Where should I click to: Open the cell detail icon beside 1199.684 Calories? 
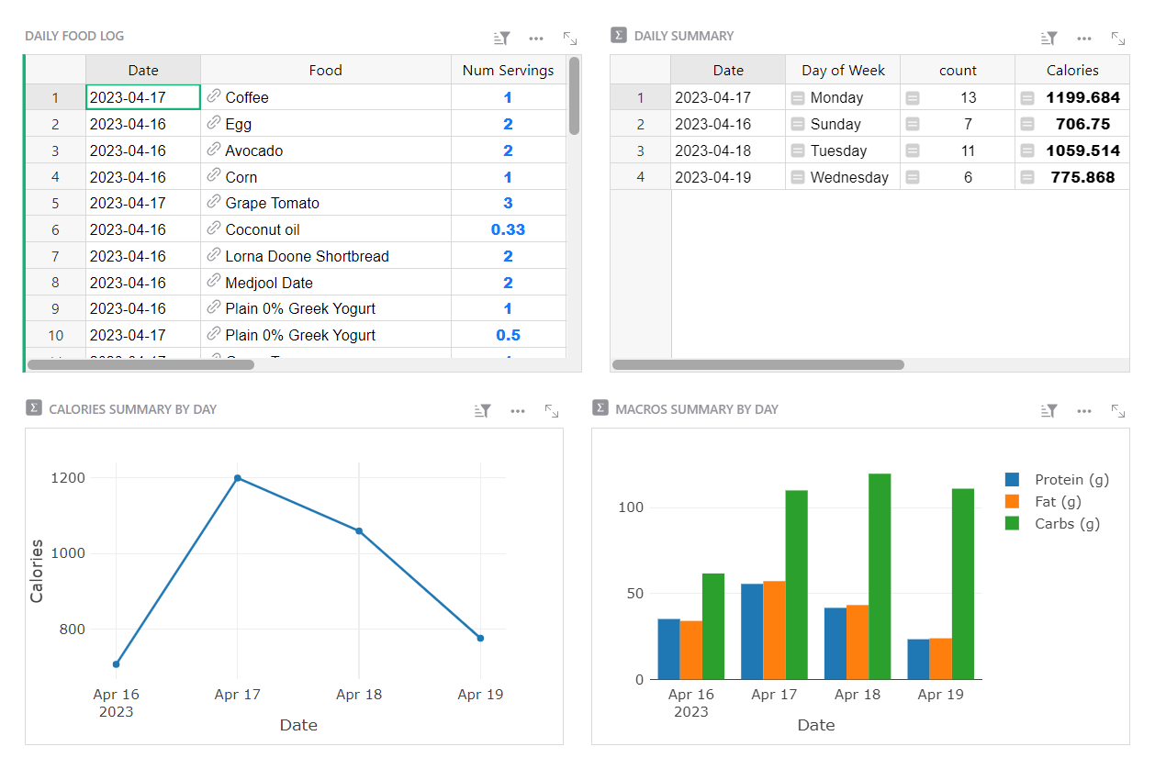1026,97
